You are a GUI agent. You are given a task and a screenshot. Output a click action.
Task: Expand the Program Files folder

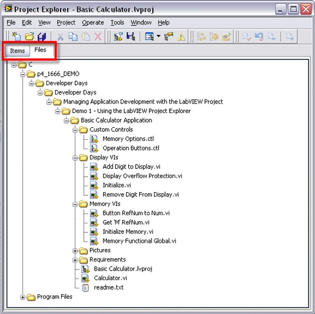(x=23, y=297)
